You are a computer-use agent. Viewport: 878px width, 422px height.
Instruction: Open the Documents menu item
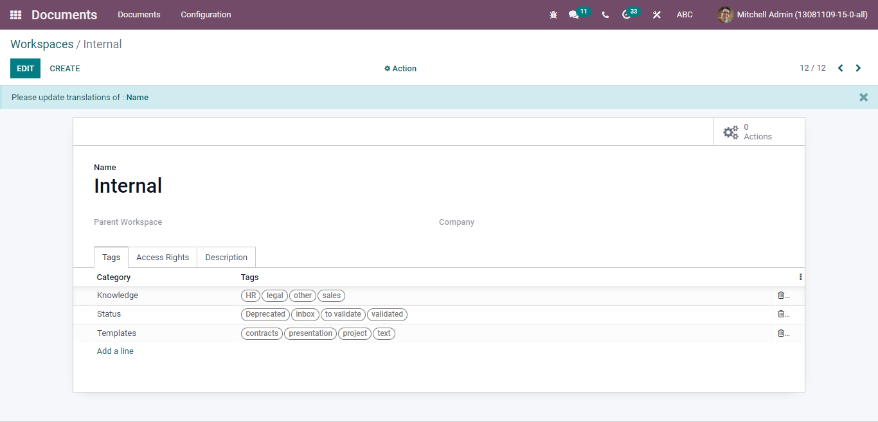coord(139,14)
